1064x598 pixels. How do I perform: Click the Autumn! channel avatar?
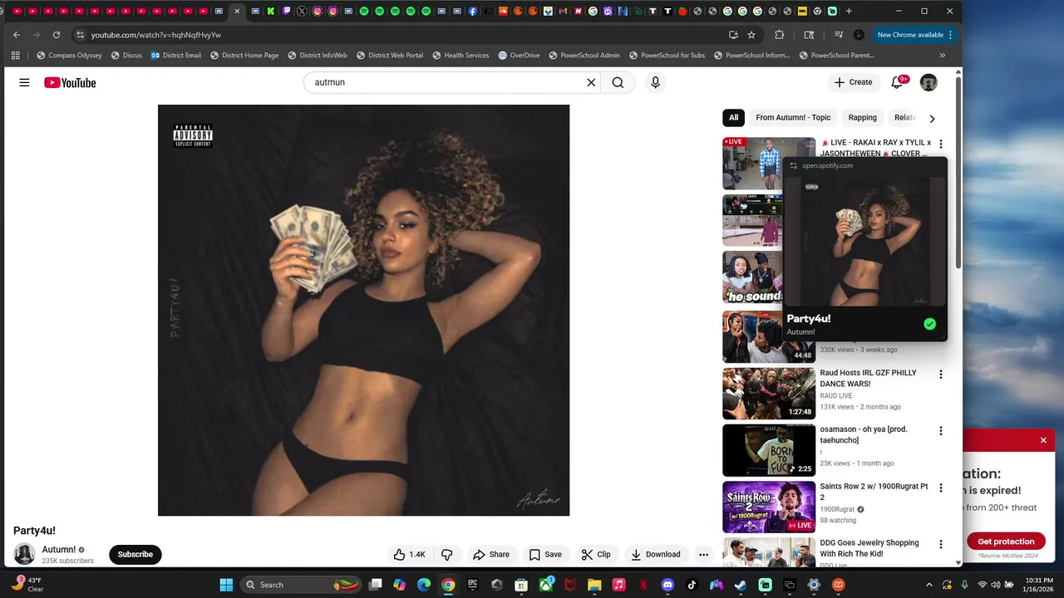click(x=25, y=554)
